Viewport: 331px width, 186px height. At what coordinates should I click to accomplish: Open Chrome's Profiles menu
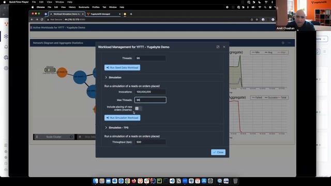tap(96, 7)
